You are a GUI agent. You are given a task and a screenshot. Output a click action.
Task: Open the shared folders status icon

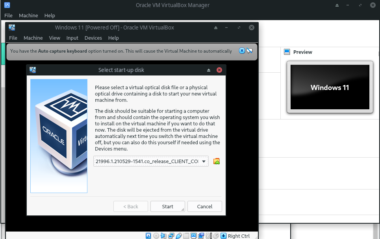pyautogui.click(x=185, y=235)
